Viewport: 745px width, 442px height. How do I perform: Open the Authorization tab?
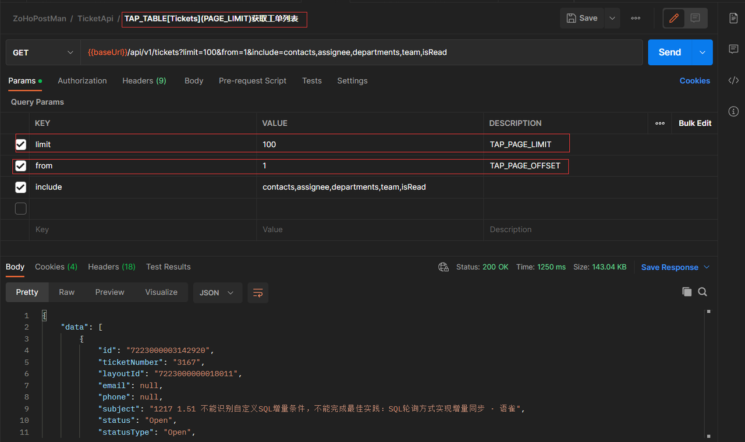82,81
